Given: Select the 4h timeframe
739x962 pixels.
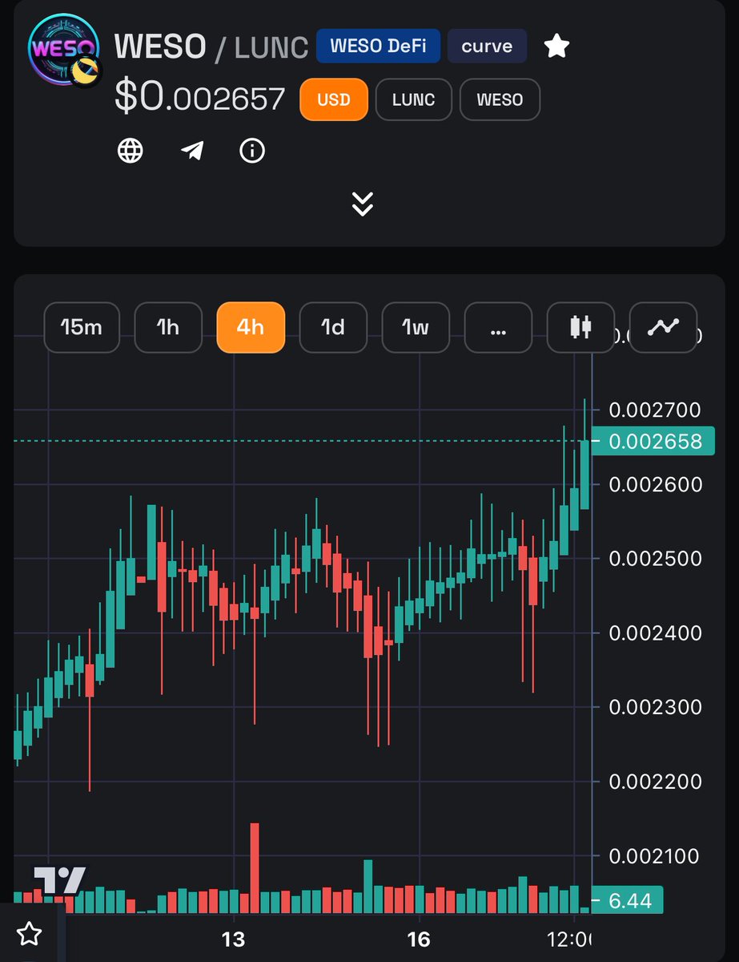Looking at the screenshot, I should pyautogui.click(x=251, y=327).
